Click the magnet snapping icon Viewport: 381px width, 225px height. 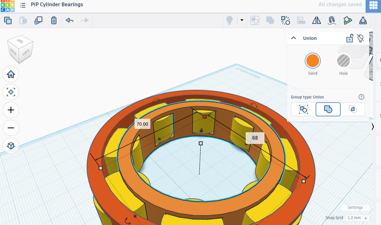click(332, 20)
